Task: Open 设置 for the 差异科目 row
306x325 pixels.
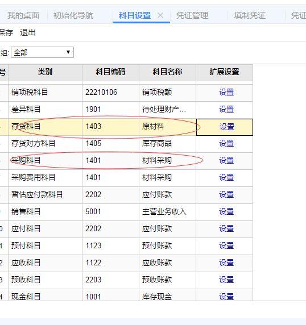Action: (226, 109)
